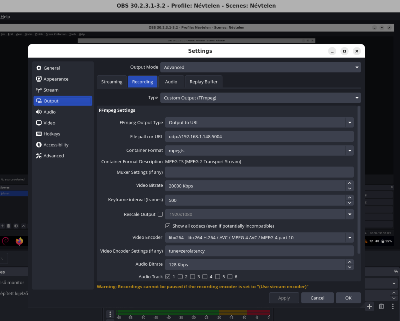Click the Firefox icon in the preview taskbar
Viewport: 400px width, 321px height.
click(x=19, y=241)
